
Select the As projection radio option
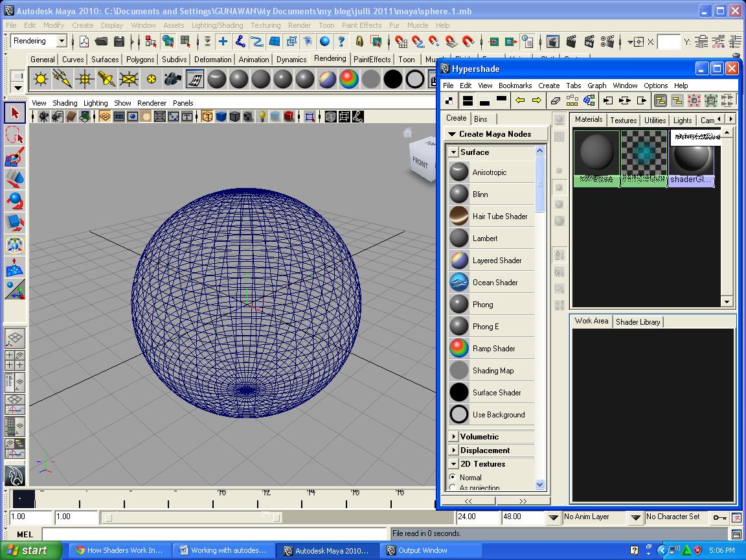(453, 487)
